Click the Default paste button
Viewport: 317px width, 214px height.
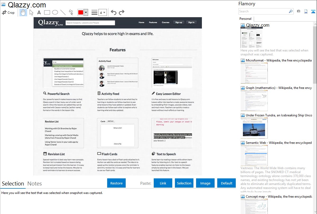(227, 183)
